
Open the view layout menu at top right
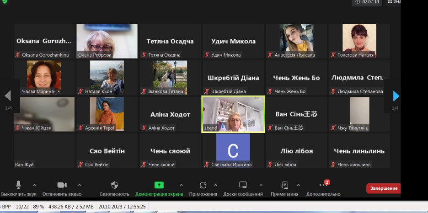coord(394,2)
